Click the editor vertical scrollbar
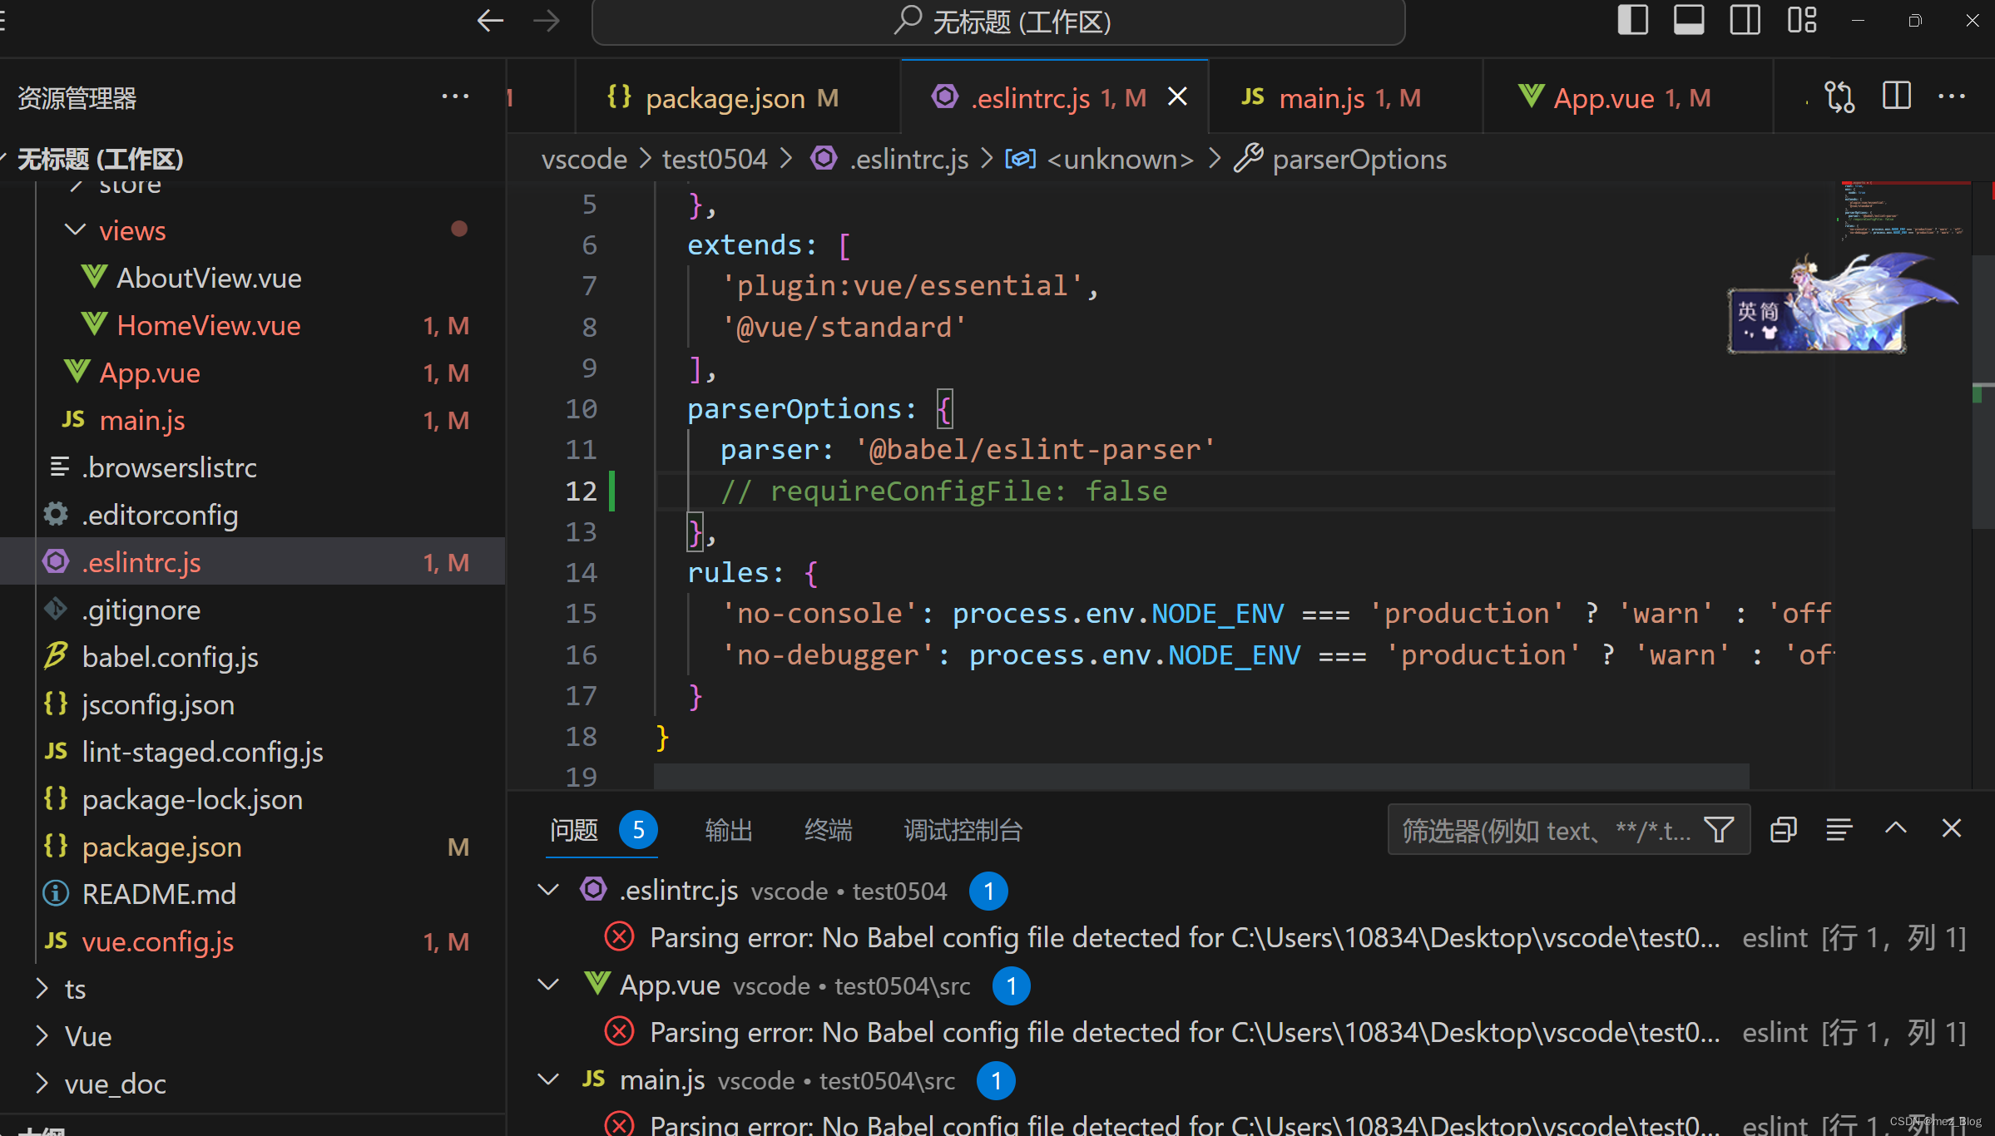 click(x=1983, y=391)
